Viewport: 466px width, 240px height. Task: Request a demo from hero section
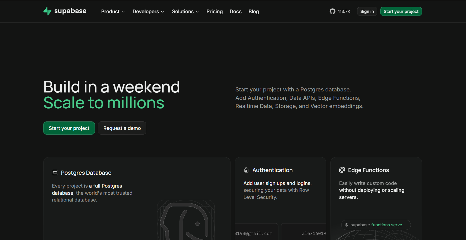tap(122, 128)
